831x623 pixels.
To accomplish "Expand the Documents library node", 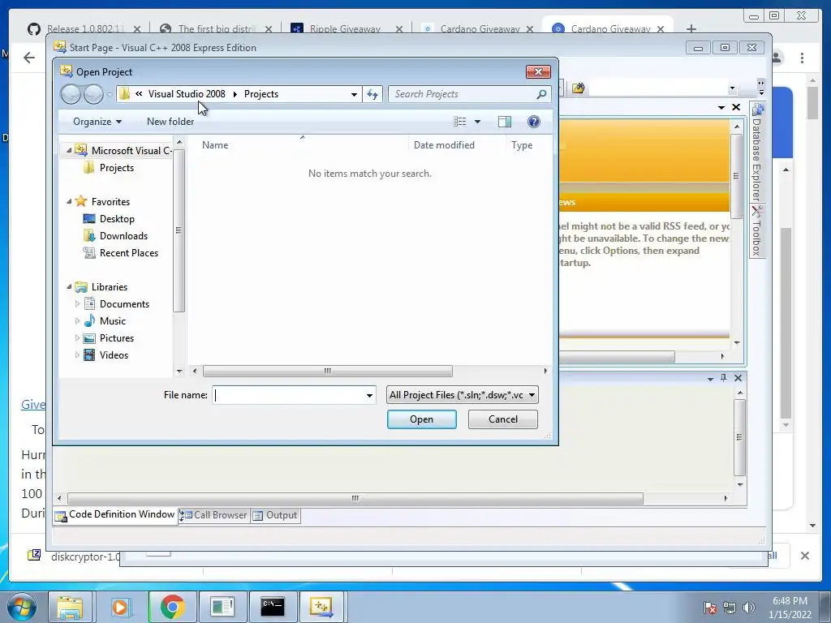I will pos(77,304).
